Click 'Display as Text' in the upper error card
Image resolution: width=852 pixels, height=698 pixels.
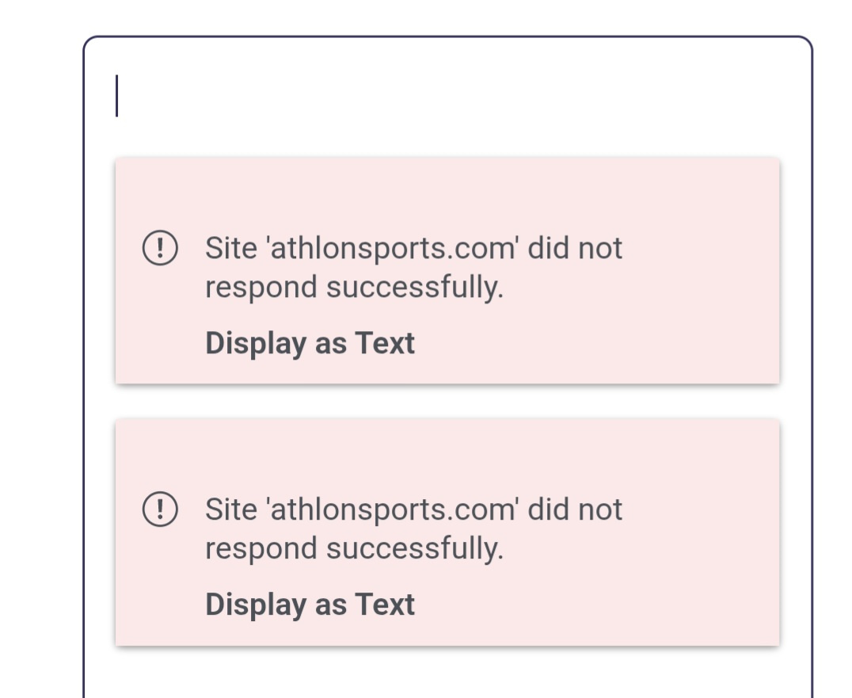pos(310,344)
